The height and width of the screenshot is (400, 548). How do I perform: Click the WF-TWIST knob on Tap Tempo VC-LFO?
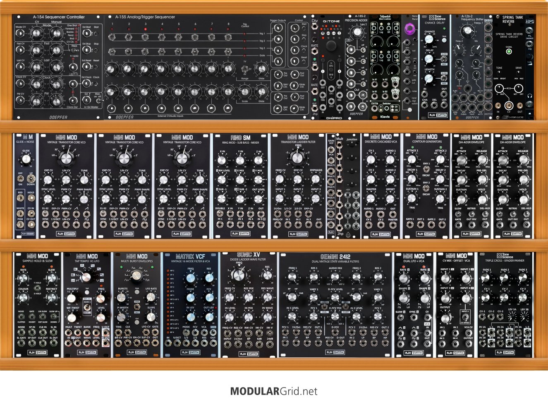(72, 317)
